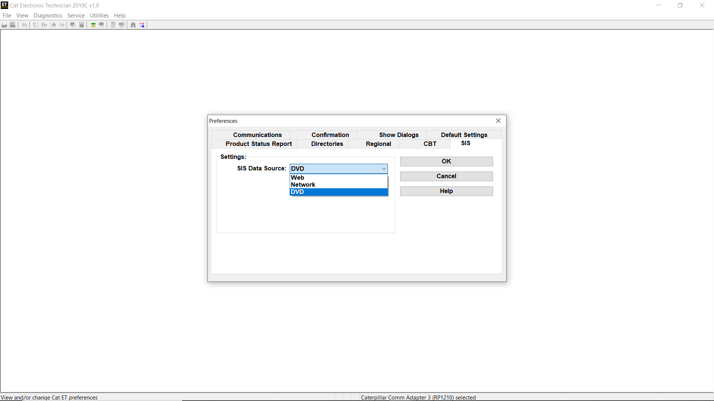Expand the SIS Data Source dropdown arrow

tap(384, 169)
